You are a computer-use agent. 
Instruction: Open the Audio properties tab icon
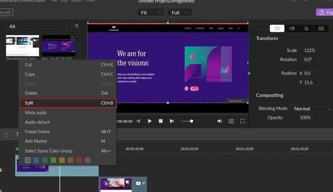tap(292, 29)
